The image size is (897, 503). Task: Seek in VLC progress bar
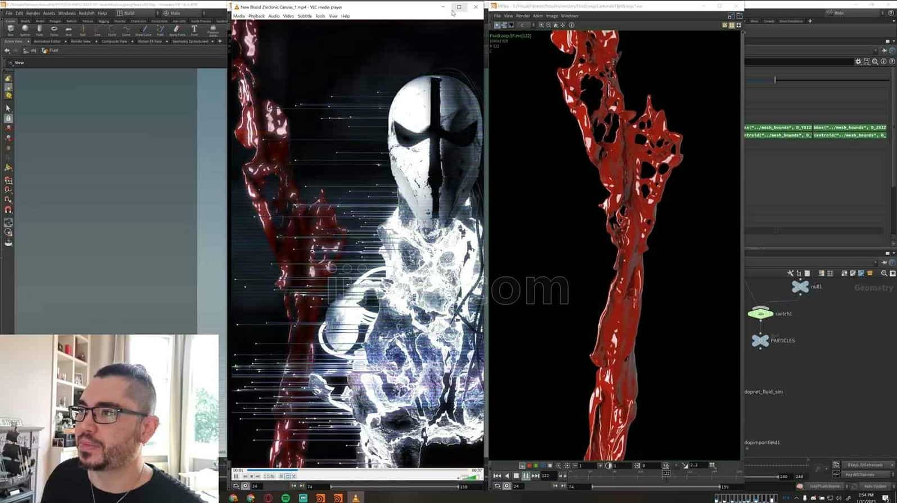357,470
